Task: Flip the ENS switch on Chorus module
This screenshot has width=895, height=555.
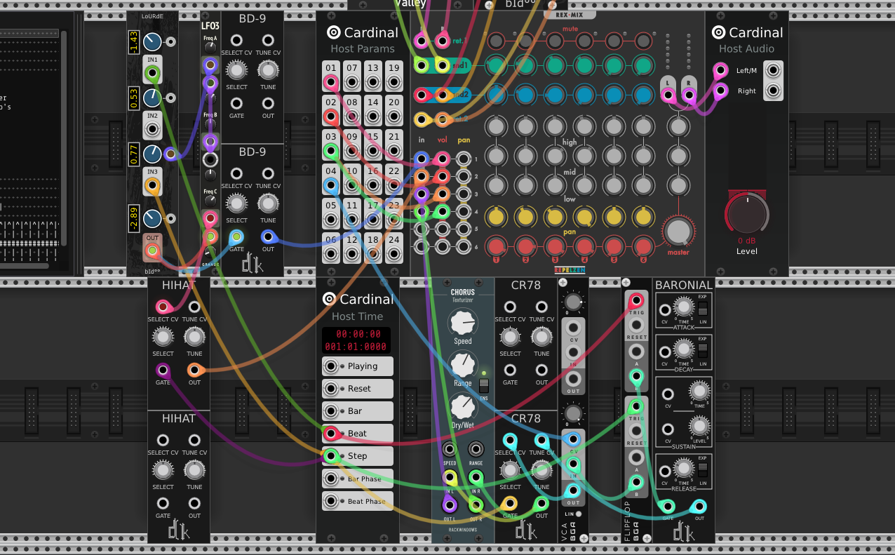Action: [483, 385]
